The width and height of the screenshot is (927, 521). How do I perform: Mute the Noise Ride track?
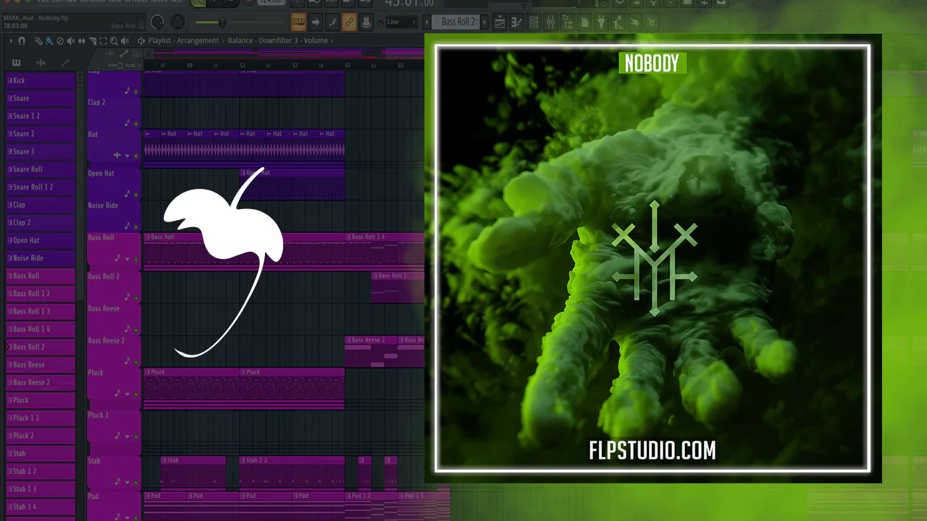135,226
